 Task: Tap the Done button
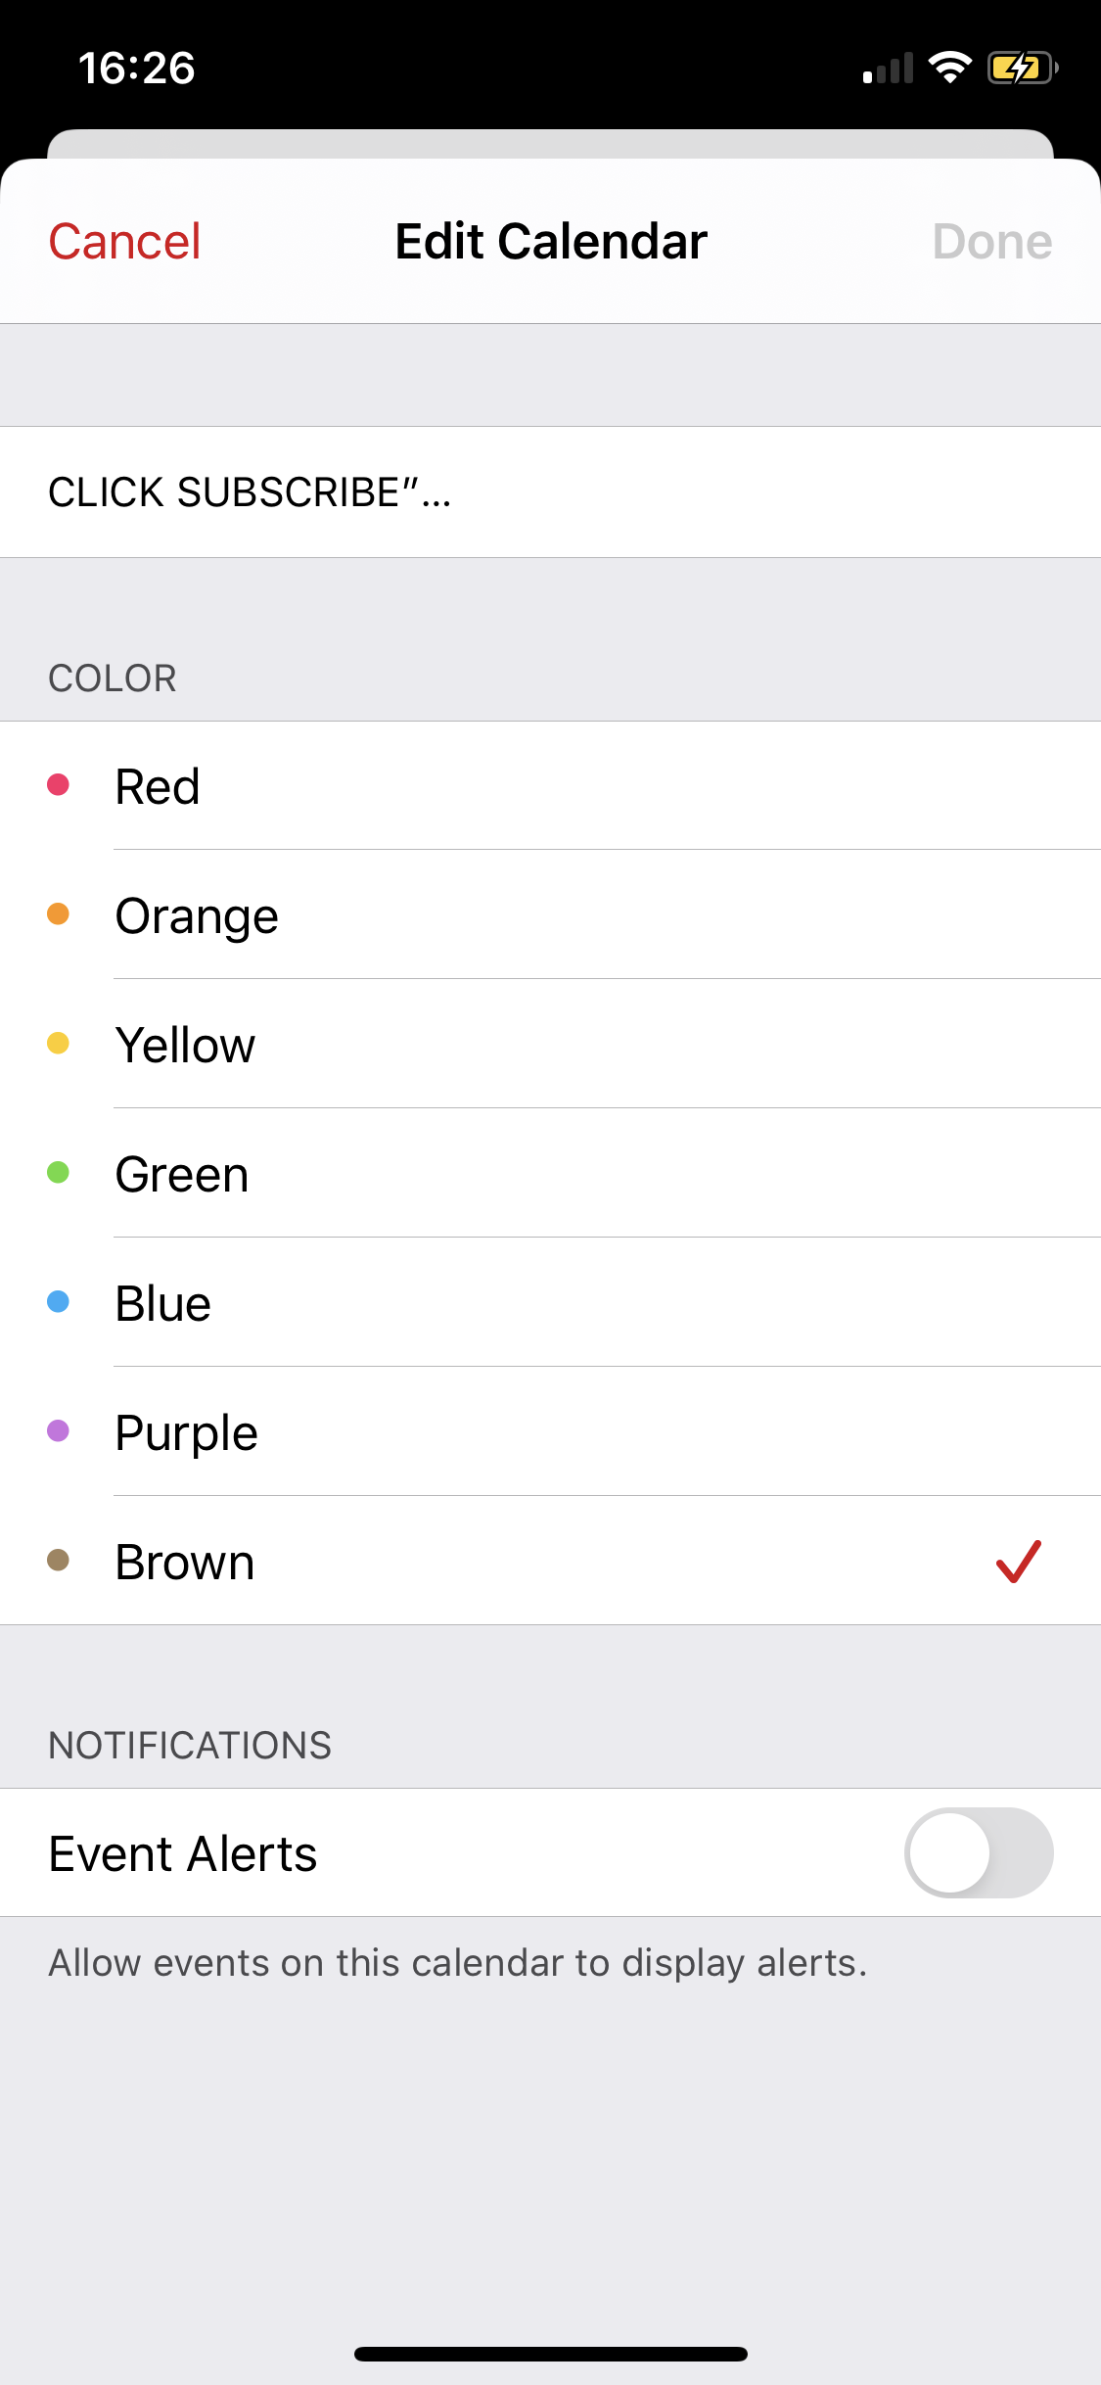pos(991,242)
